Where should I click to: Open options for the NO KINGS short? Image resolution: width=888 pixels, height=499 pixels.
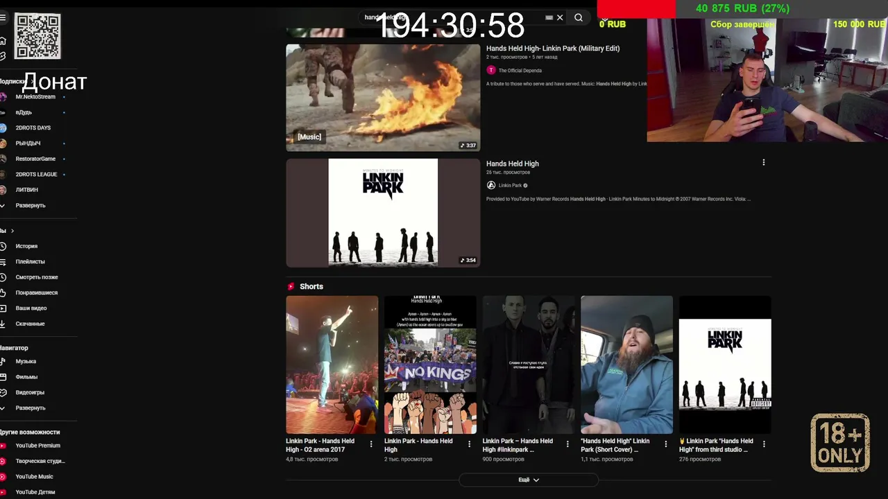tap(469, 444)
